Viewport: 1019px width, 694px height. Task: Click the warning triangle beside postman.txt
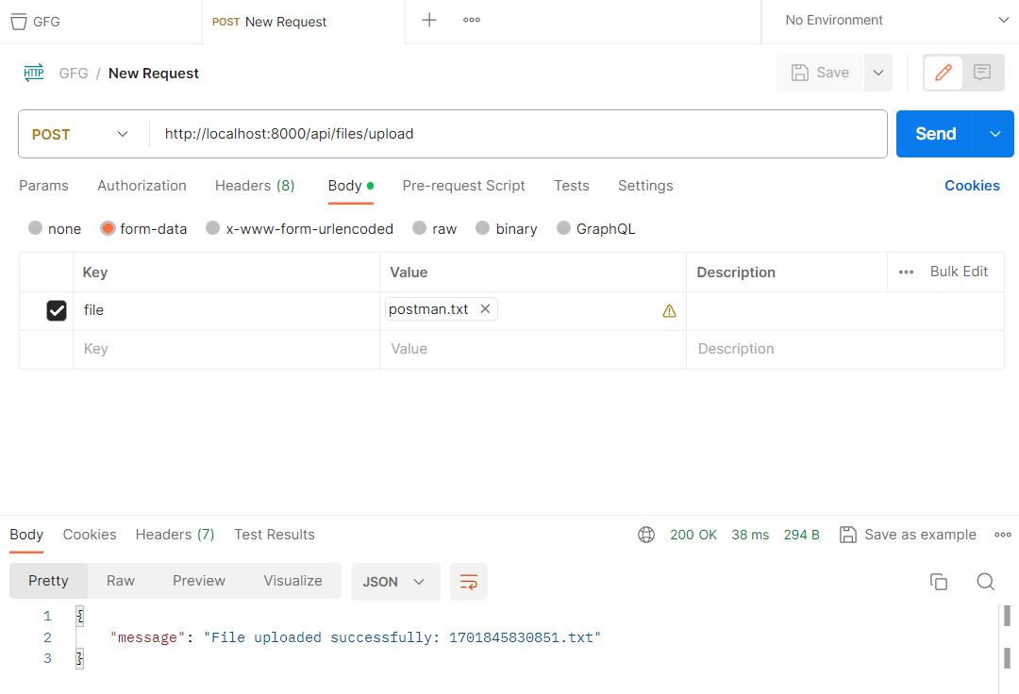[x=669, y=310]
